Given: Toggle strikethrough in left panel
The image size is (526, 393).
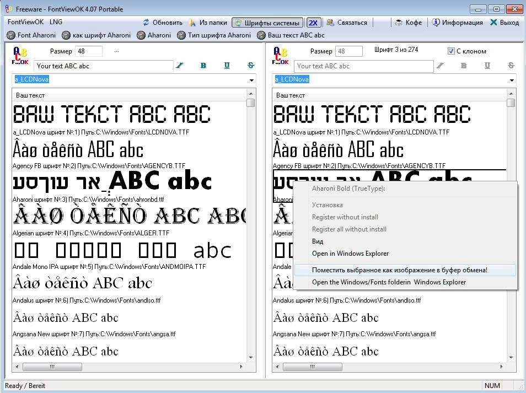Looking at the screenshot, I should (251, 66).
